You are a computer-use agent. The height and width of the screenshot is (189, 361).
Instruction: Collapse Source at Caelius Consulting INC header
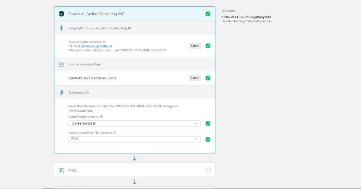tap(134, 14)
